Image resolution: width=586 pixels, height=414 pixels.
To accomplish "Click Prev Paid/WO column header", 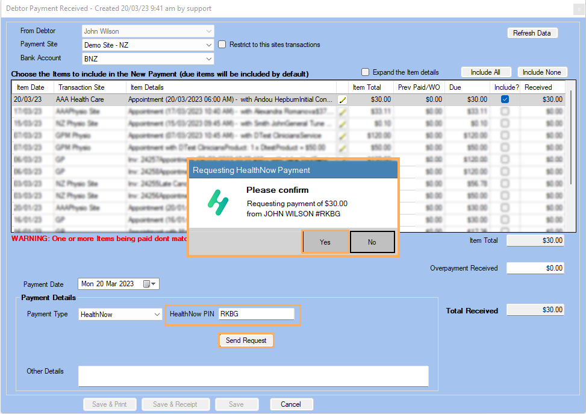I will pos(419,87).
